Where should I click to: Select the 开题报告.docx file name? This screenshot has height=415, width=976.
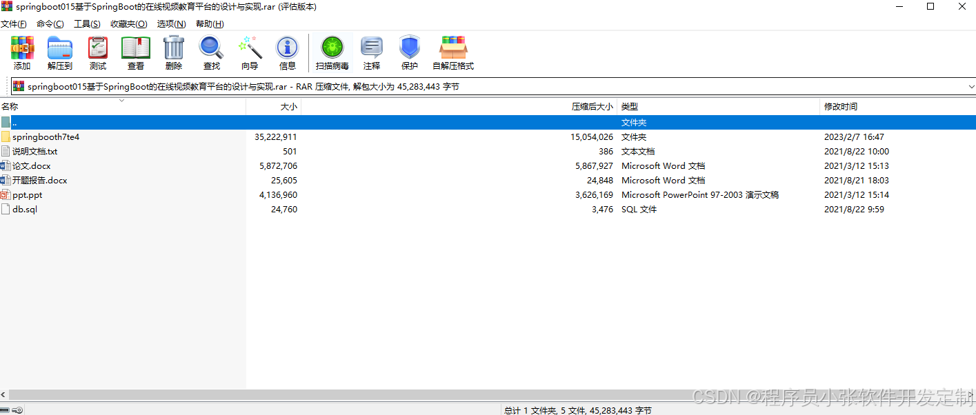[40, 180]
